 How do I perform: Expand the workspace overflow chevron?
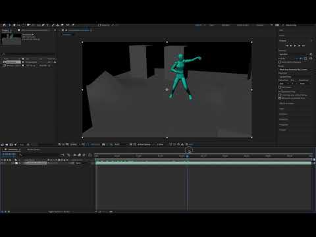(x=272, y=25)
